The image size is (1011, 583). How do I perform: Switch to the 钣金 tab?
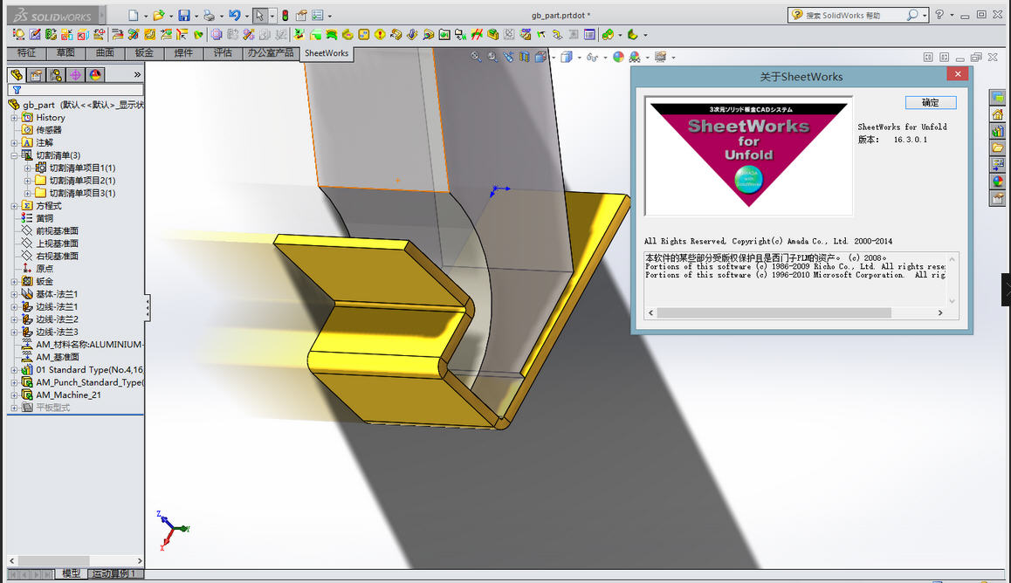click(x=144, y=53)
